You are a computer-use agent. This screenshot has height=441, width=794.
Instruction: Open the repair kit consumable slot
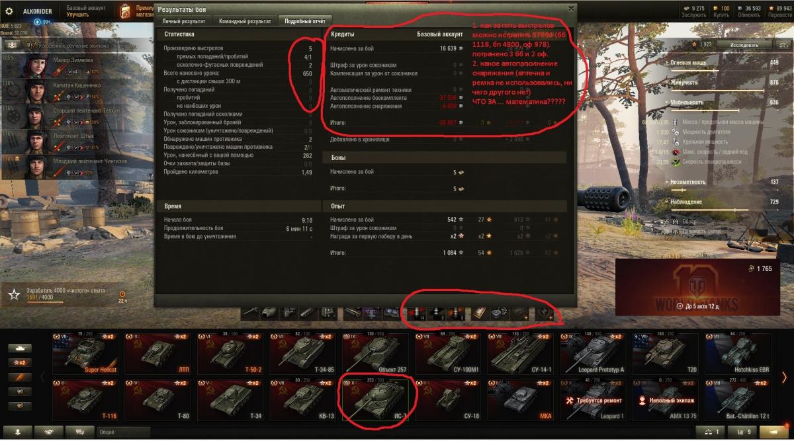(x=499, y=312)
